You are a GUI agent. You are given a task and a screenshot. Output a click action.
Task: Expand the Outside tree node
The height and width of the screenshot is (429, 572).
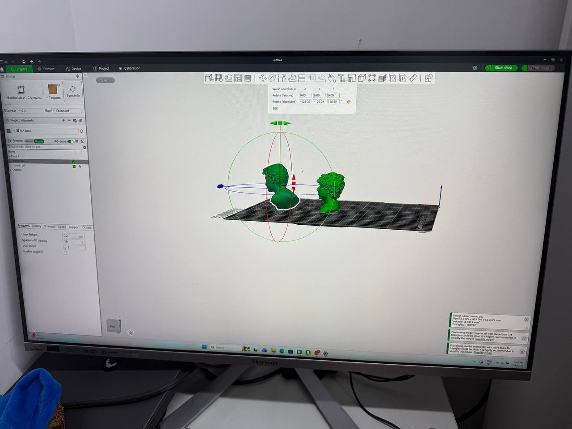pos(11,170)
